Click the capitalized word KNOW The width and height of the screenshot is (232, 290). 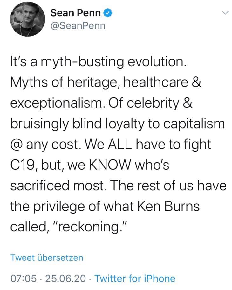[x=110, y=165]
